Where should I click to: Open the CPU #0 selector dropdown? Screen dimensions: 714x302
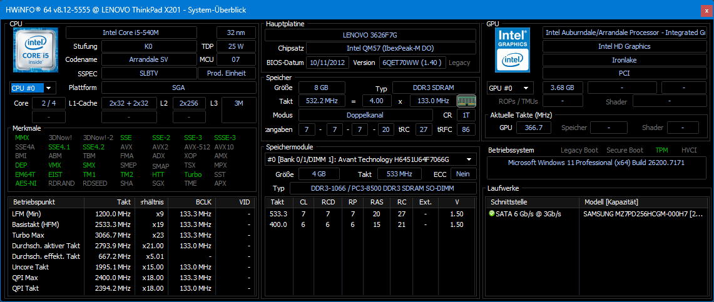coord(33,88)
